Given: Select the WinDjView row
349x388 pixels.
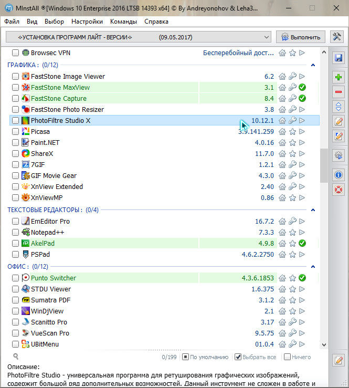Looking at the screenshot, I should [x=164, y=311].
